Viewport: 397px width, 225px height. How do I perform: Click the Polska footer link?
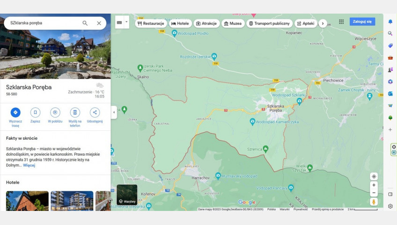[272, 209]
